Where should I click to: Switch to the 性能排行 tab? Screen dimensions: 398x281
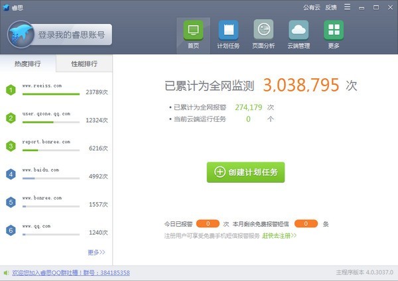(84, 64)
